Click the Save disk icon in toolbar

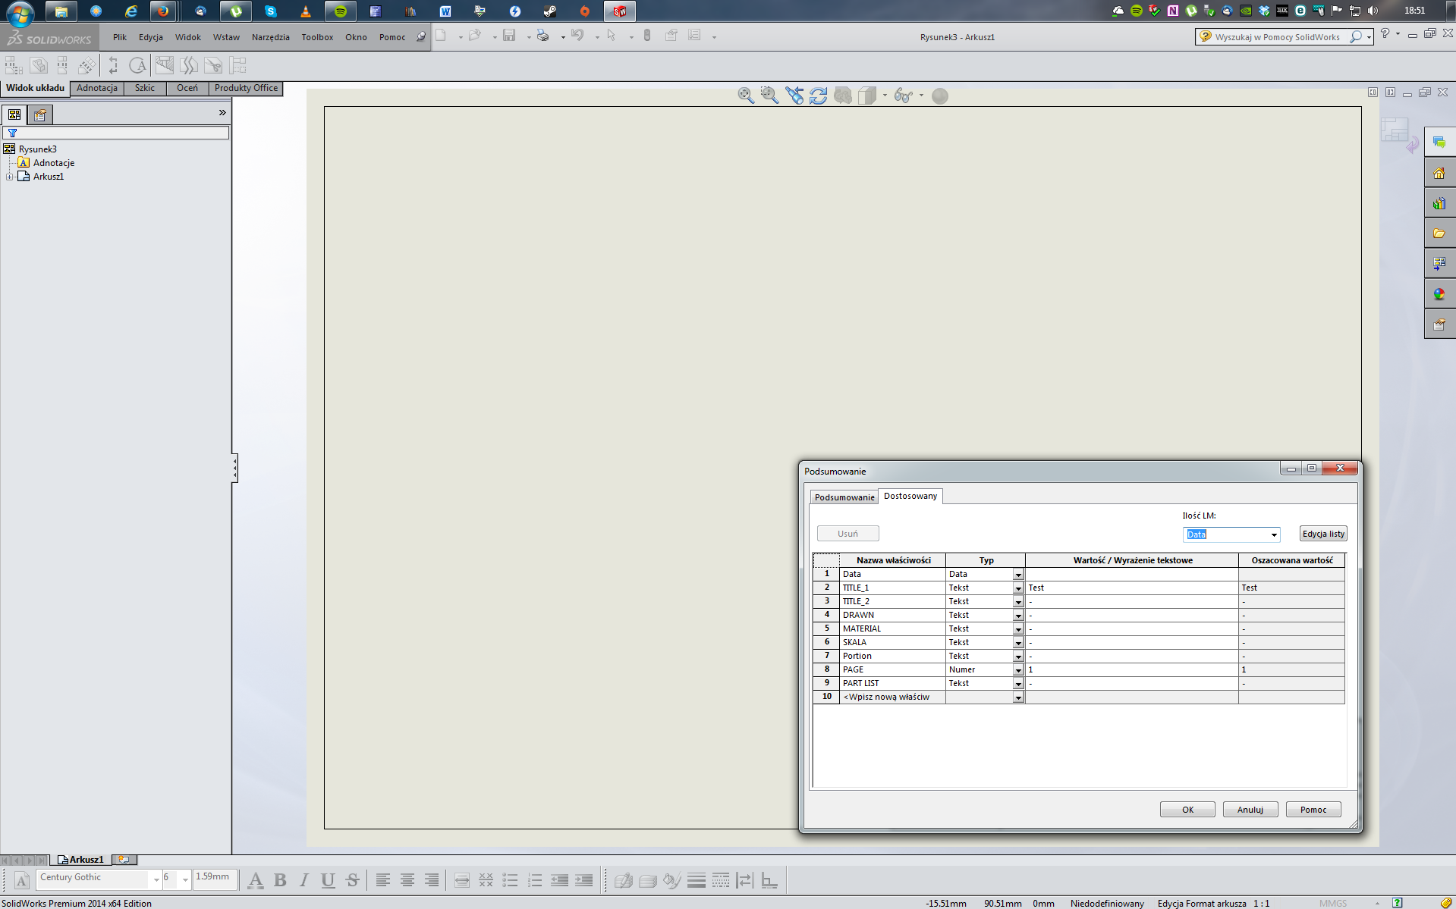coord(509,36)
